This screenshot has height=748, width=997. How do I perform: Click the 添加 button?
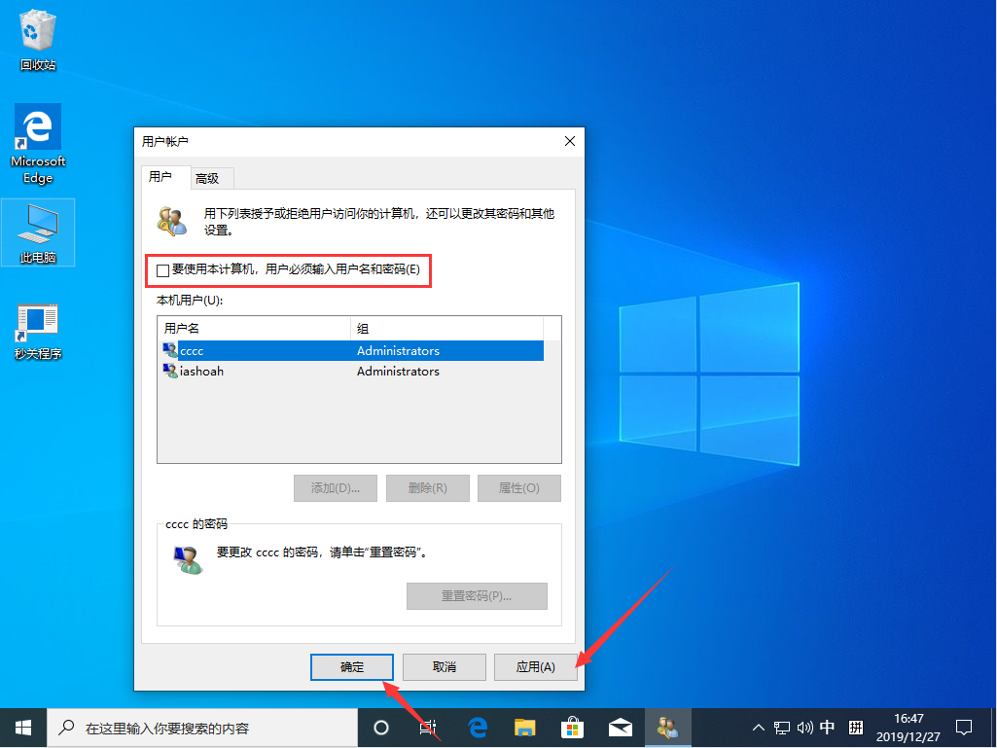335,487
